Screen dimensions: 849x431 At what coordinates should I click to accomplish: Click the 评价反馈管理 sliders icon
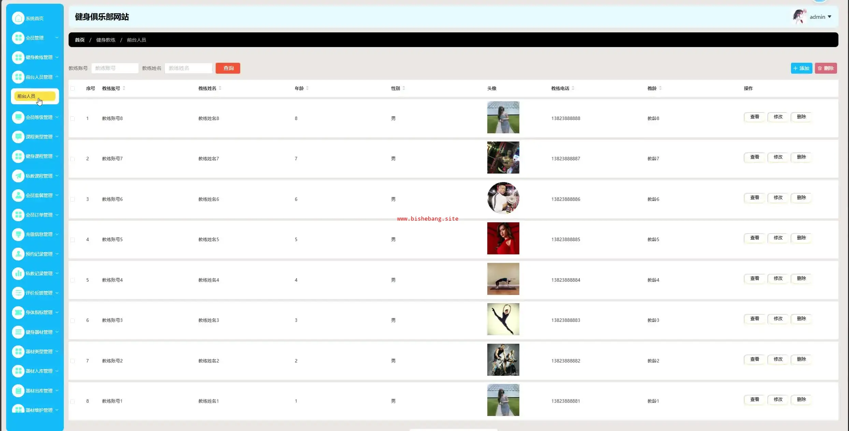click(18, 293)
